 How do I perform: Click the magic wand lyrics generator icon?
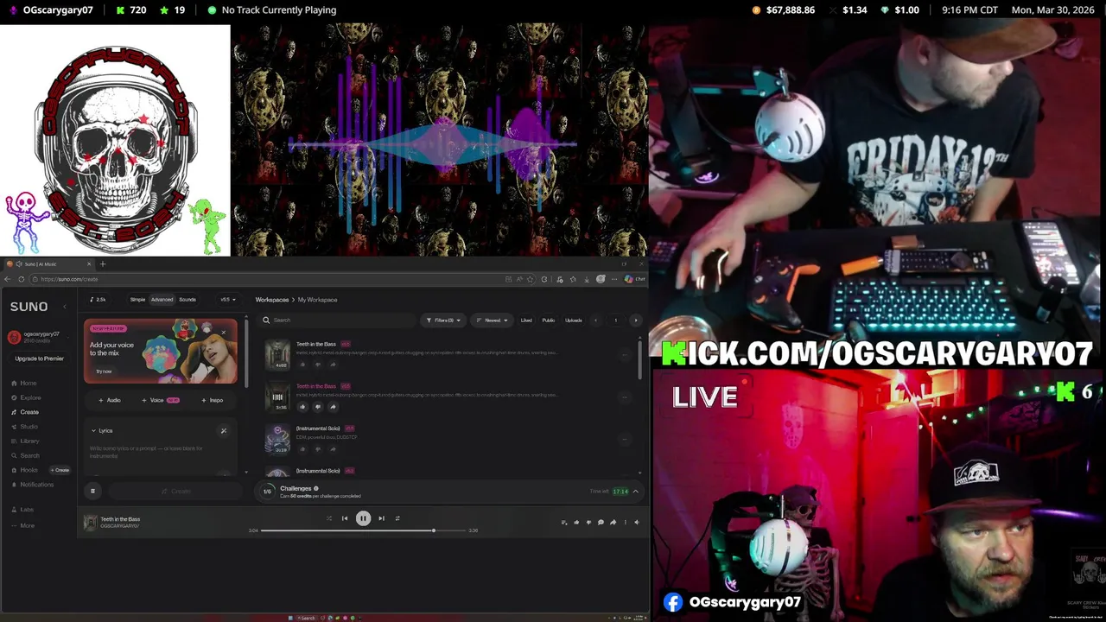point(224,430)
